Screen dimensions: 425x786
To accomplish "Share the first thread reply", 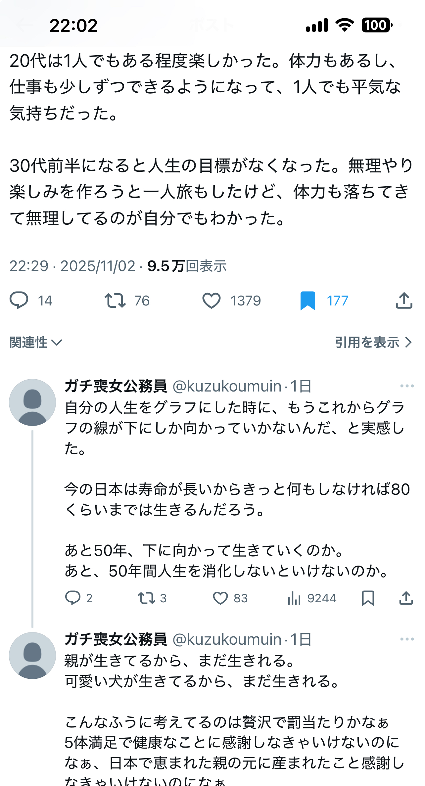I will coord(406,598).
